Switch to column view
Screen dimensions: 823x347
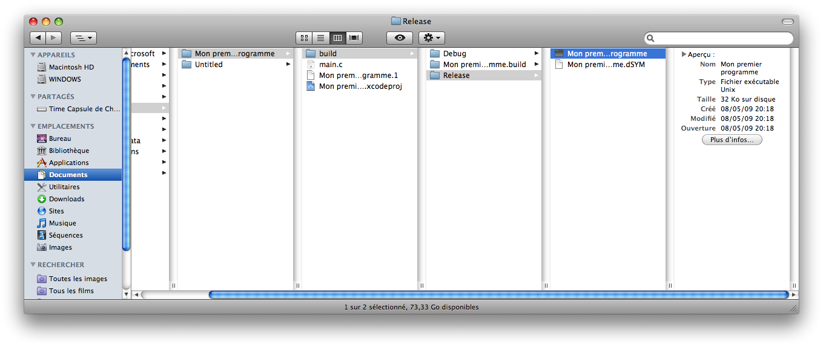(337, 37)
